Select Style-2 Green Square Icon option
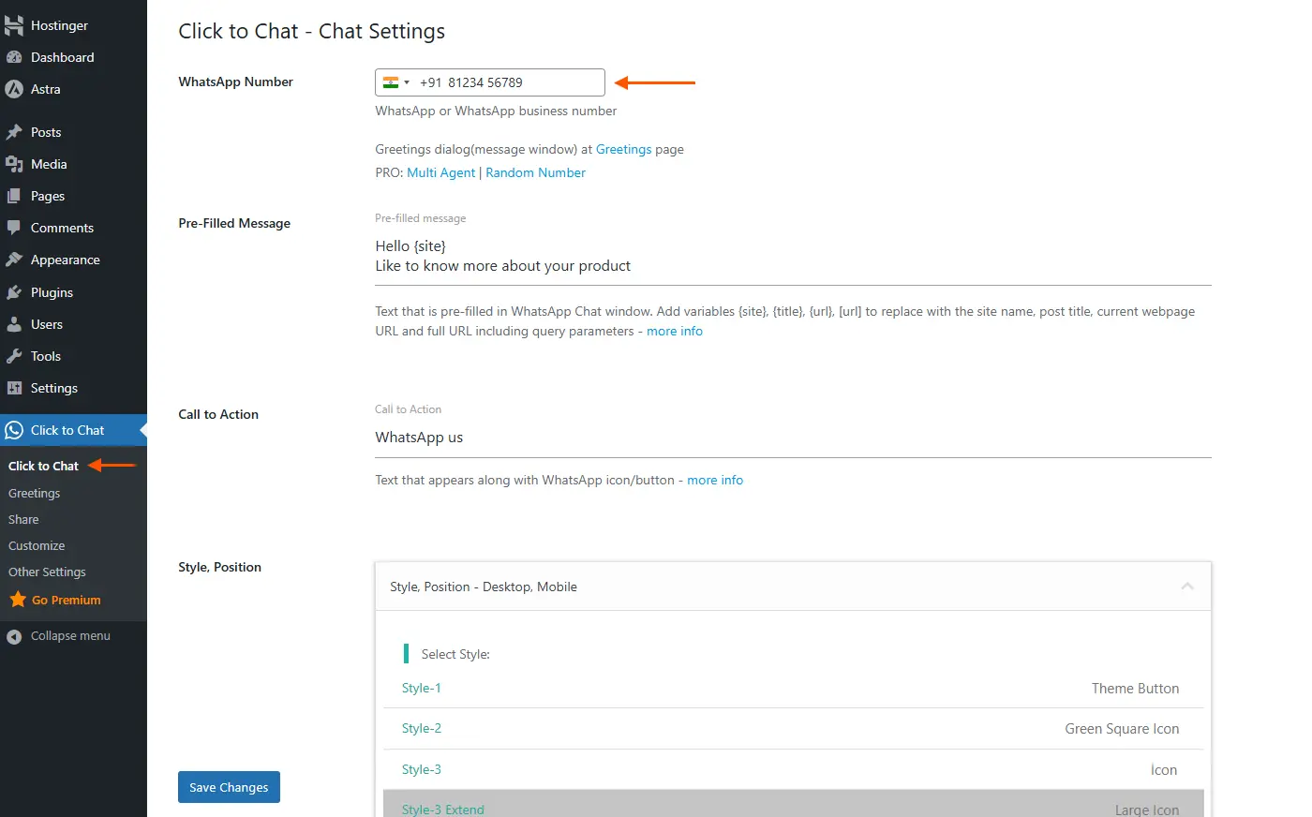Screen dimensions: 1312x817 tap(793, 729)
